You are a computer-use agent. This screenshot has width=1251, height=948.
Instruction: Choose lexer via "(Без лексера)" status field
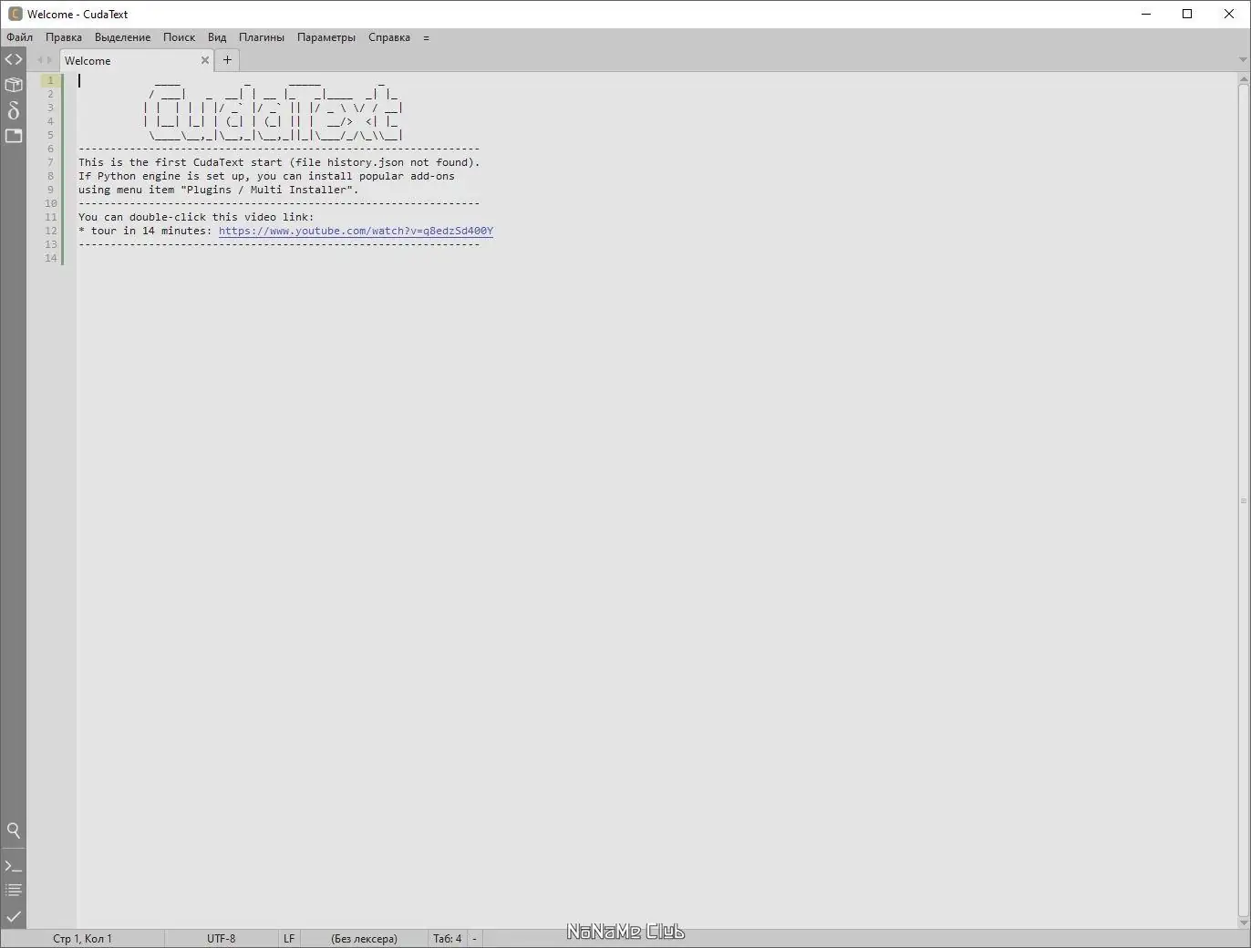coord(364,938)
